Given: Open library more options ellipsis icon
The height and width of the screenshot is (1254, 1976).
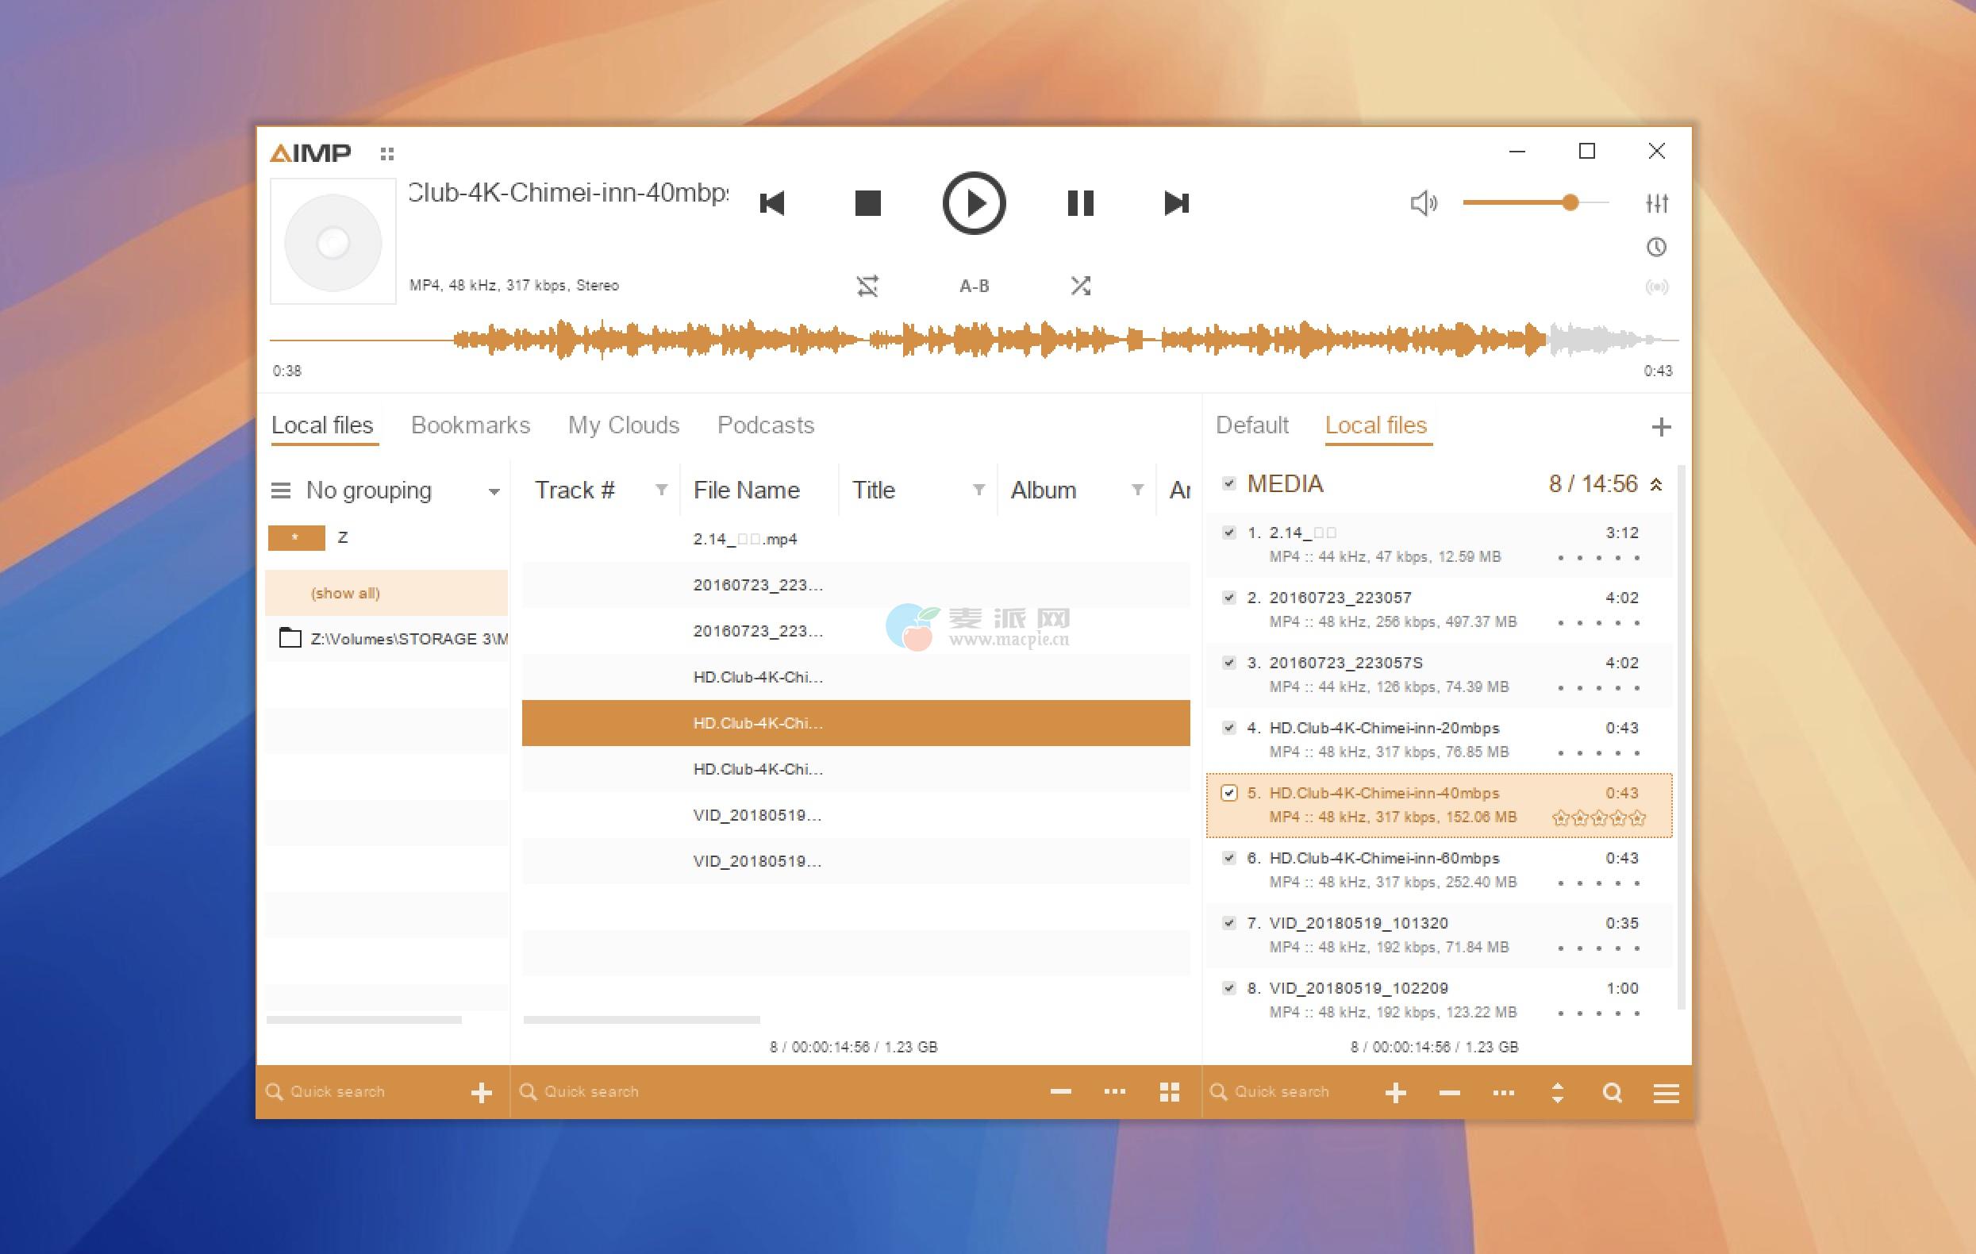Looking at the screenshot, I should pyautogui.click(x=1114, y=1091).
